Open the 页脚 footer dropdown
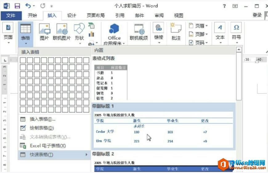This screenshot has height=173, width=268. [x=198, y=34]
